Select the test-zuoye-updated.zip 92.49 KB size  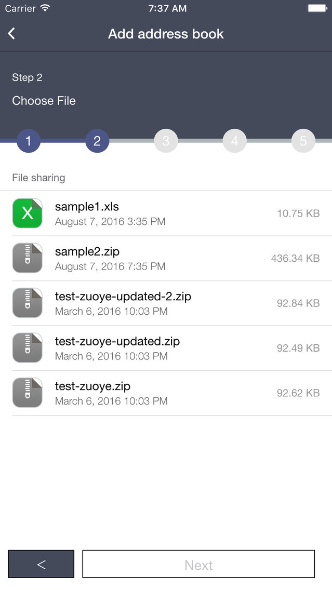[x=298, y=348]
